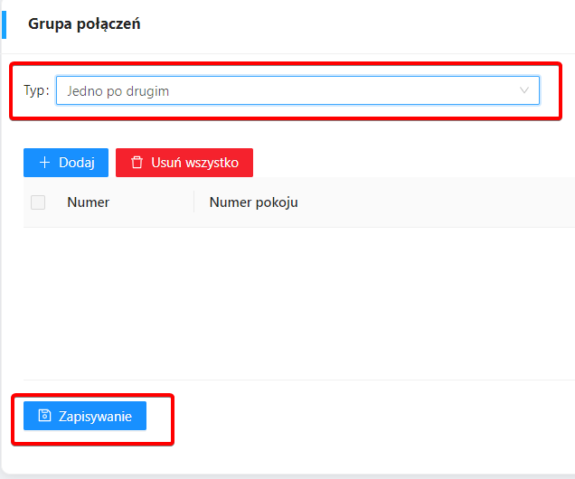Viewport: 575px width, 479px height.
Task: Click the plus icon on Dodaj
Action: (44, 163)
